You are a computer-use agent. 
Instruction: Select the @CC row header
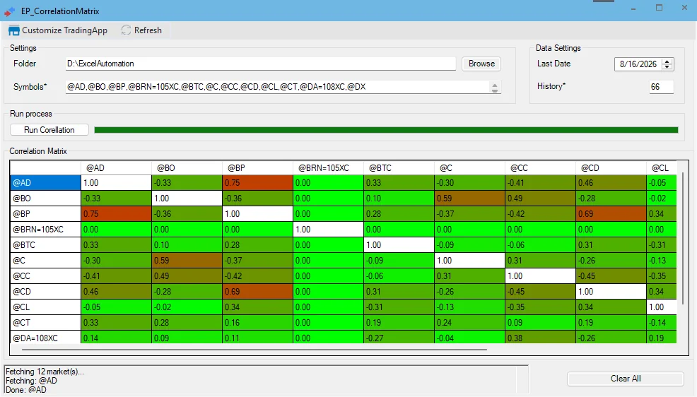[45, 275]
